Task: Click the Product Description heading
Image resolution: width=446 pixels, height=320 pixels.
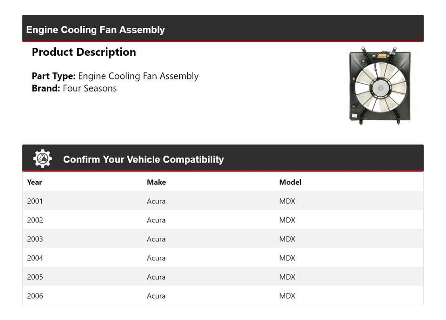Action: point(84,52)
